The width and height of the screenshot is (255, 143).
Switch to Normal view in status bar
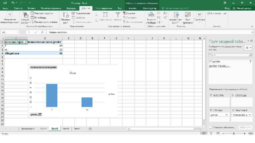[204, 133]
